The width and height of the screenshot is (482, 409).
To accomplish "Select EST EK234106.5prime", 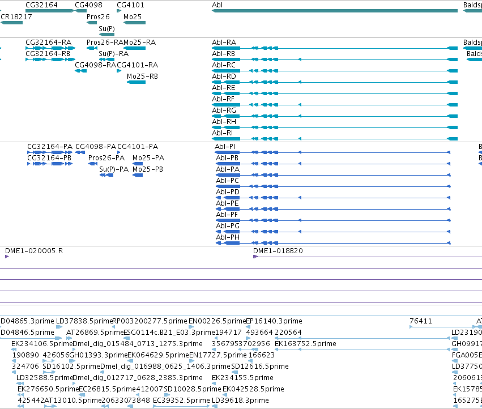I will pos(42,343).
